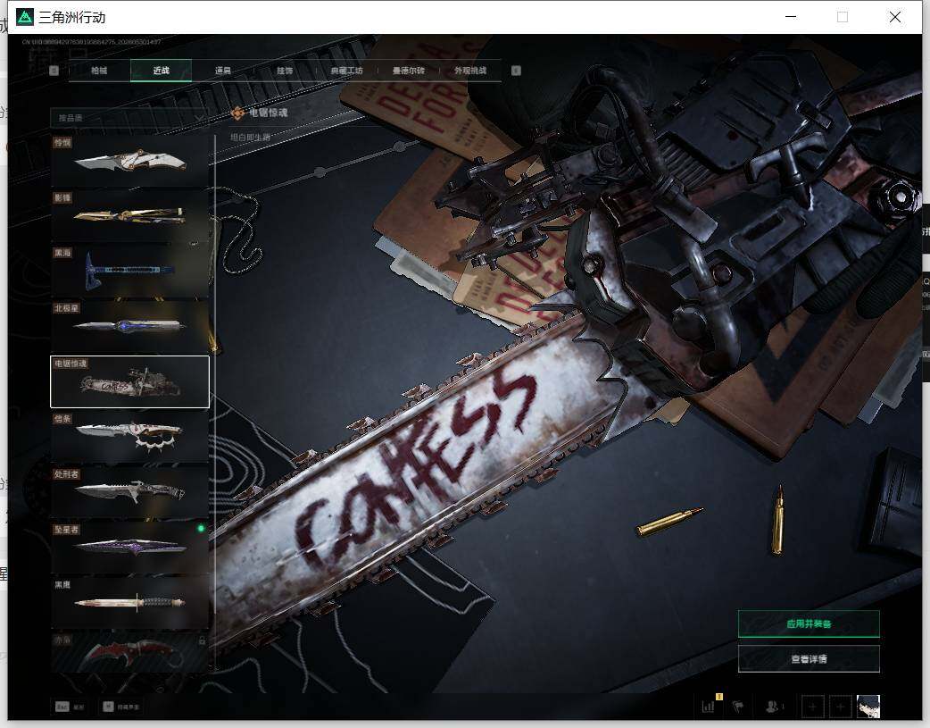Viewport: 930px width, 728px height.
Task: Open the 曼德尔砖 tab
Action: 409,71
